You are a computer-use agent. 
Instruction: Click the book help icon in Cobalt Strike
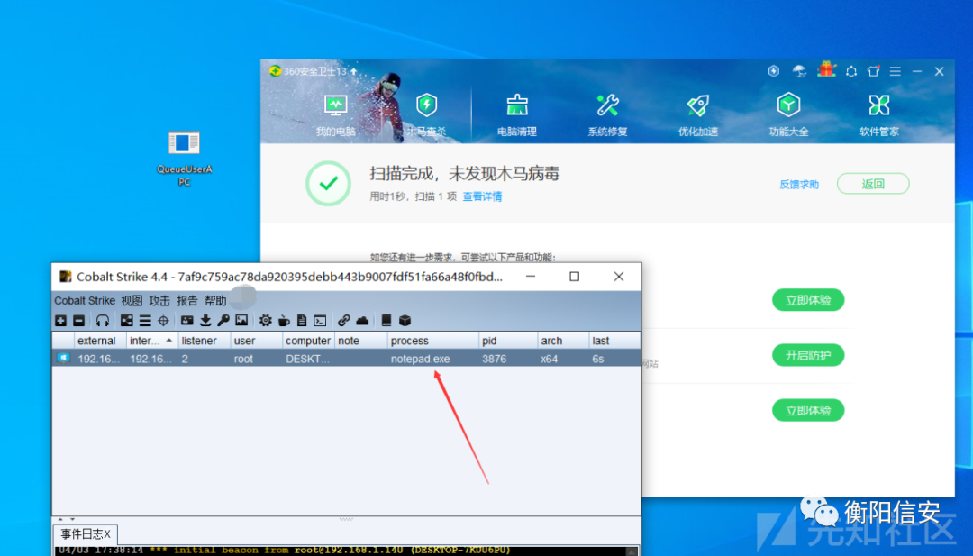386,320
